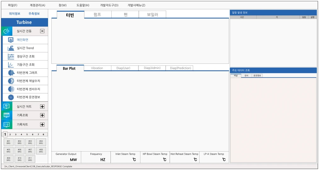Select the Vibration tab

pyautogui.click(x=98, y=68)
